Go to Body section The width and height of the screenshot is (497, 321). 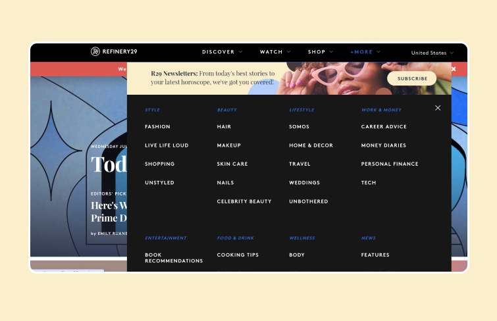[x=297, y=255]
